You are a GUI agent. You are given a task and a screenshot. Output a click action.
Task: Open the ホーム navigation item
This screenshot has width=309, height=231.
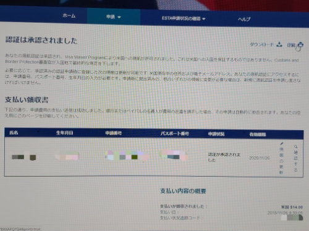point(69,15)
